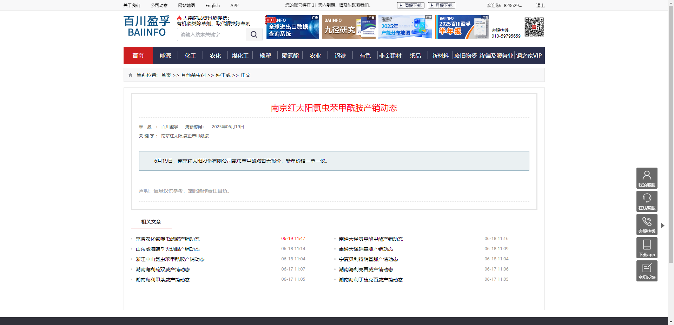
Task: Open article 宁夏贝利特硝基胍产销动态
Action: (x=368, y=259)
